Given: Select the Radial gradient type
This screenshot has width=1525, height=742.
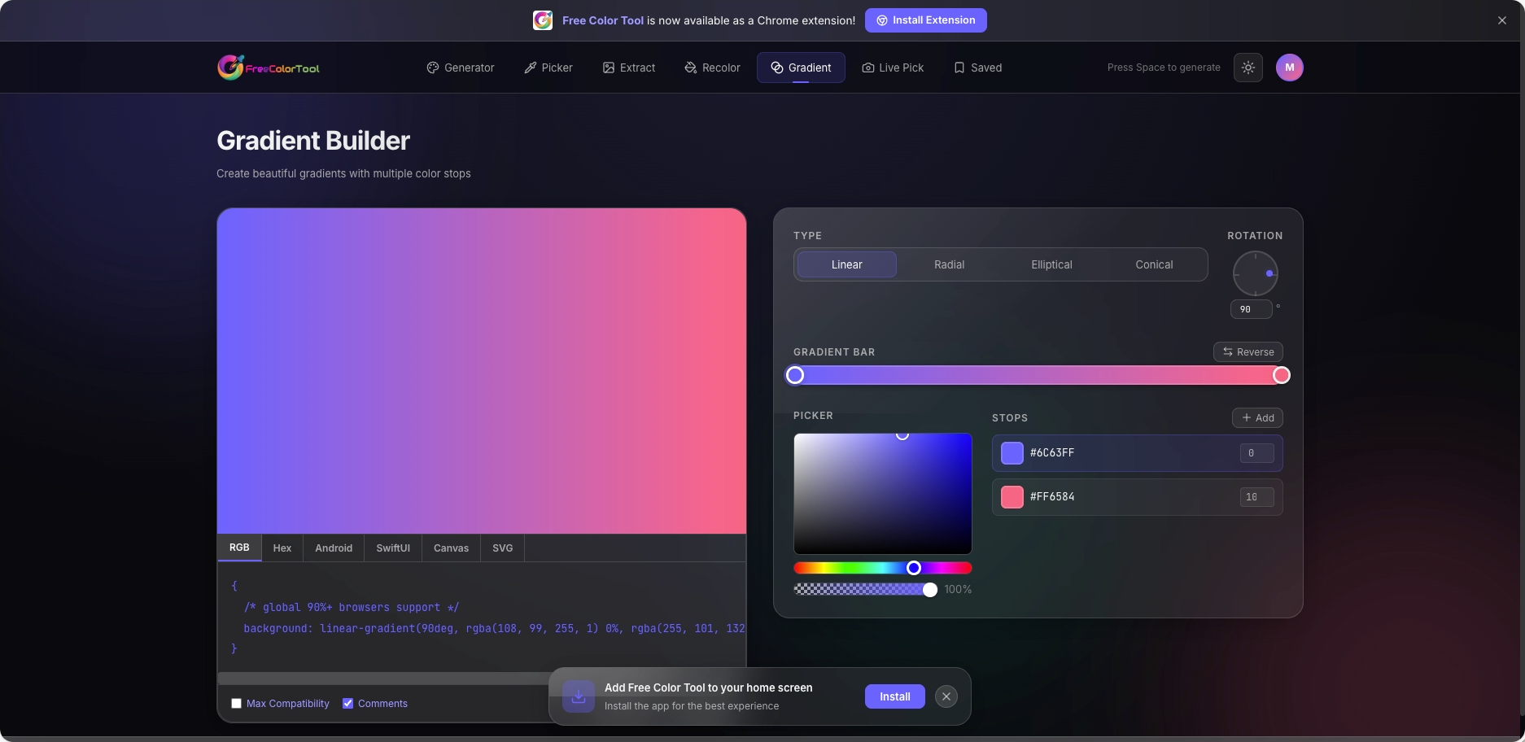Looking at the screenshot, I should tap(949, 264).
